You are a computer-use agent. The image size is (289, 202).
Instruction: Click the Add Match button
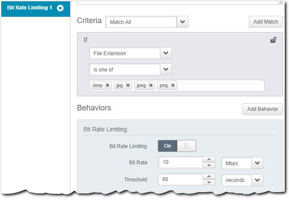[x=265, y=22]
